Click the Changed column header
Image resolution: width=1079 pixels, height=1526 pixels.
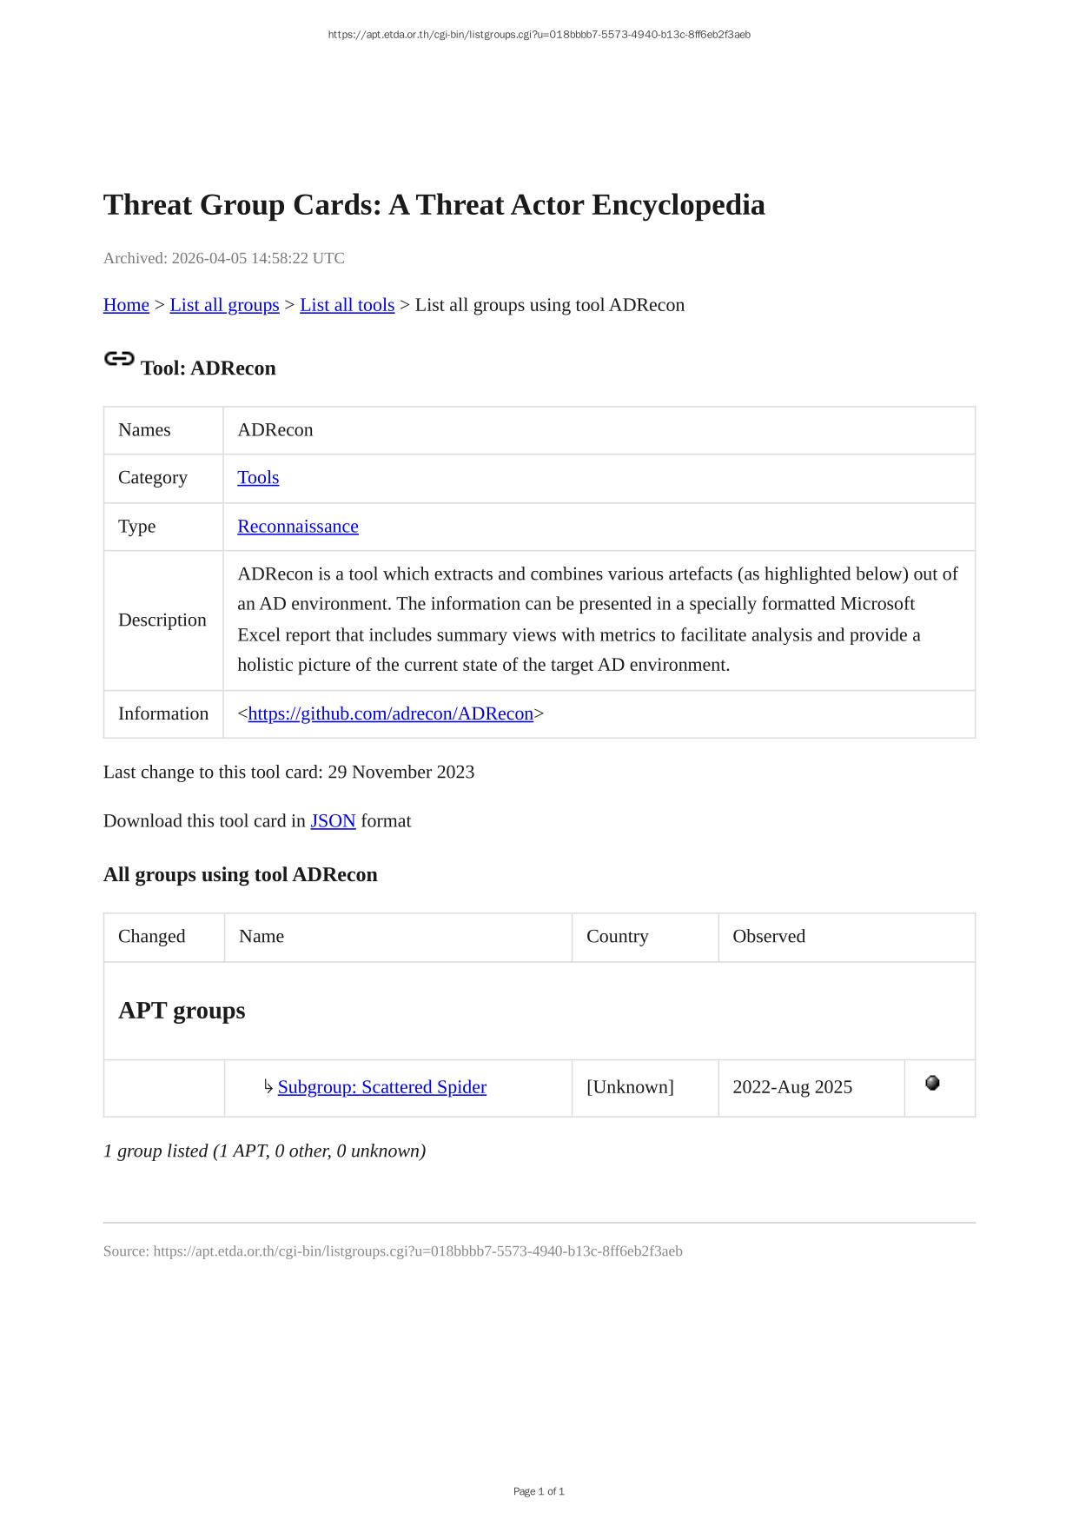pos(152,936)
